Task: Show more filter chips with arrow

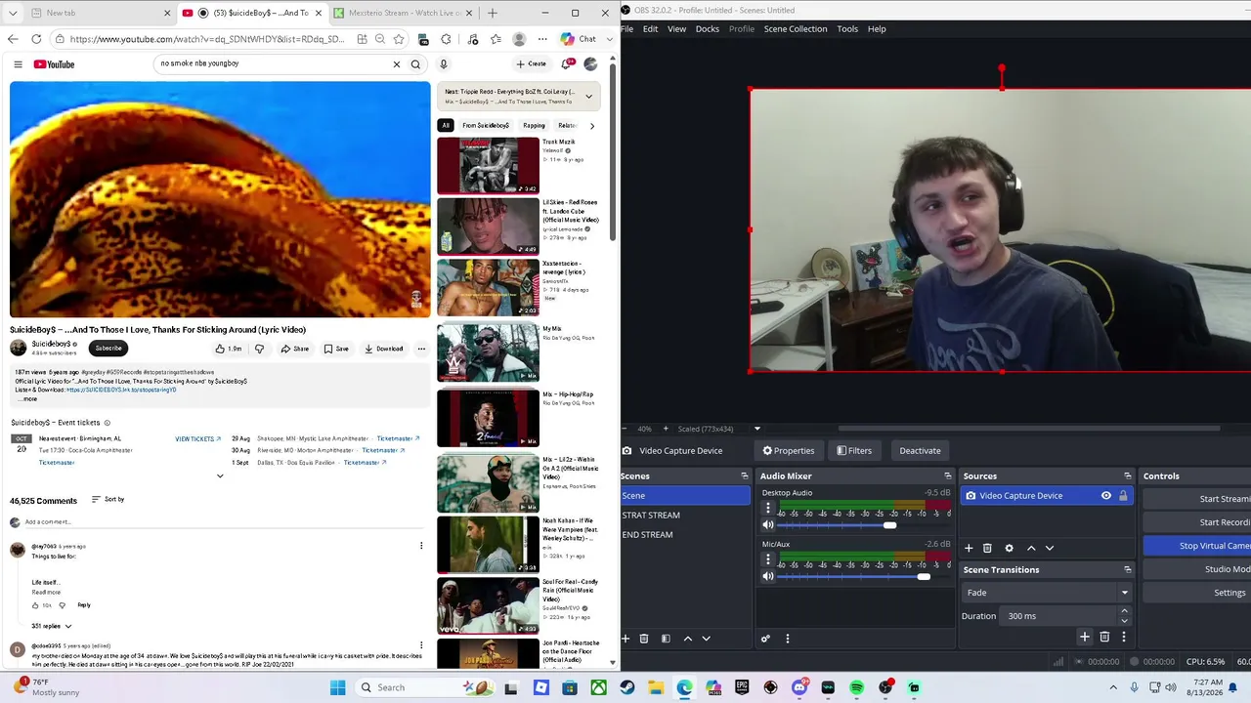Action: coord(591,125)
